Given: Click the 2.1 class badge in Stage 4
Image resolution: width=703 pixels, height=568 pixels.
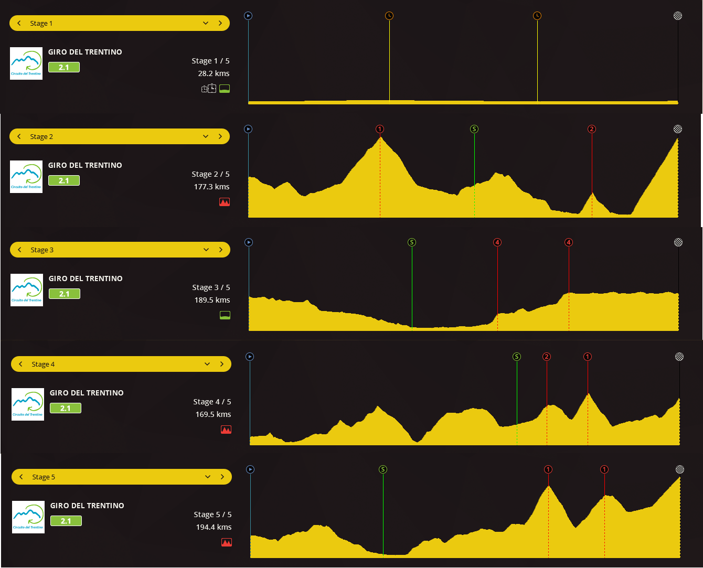Looking at the screenshot, I should (x=66, y=408).
